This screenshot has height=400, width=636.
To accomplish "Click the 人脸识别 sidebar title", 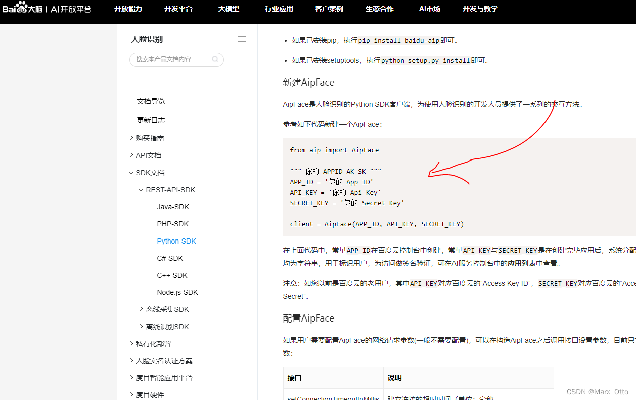I will coord(147,39).
